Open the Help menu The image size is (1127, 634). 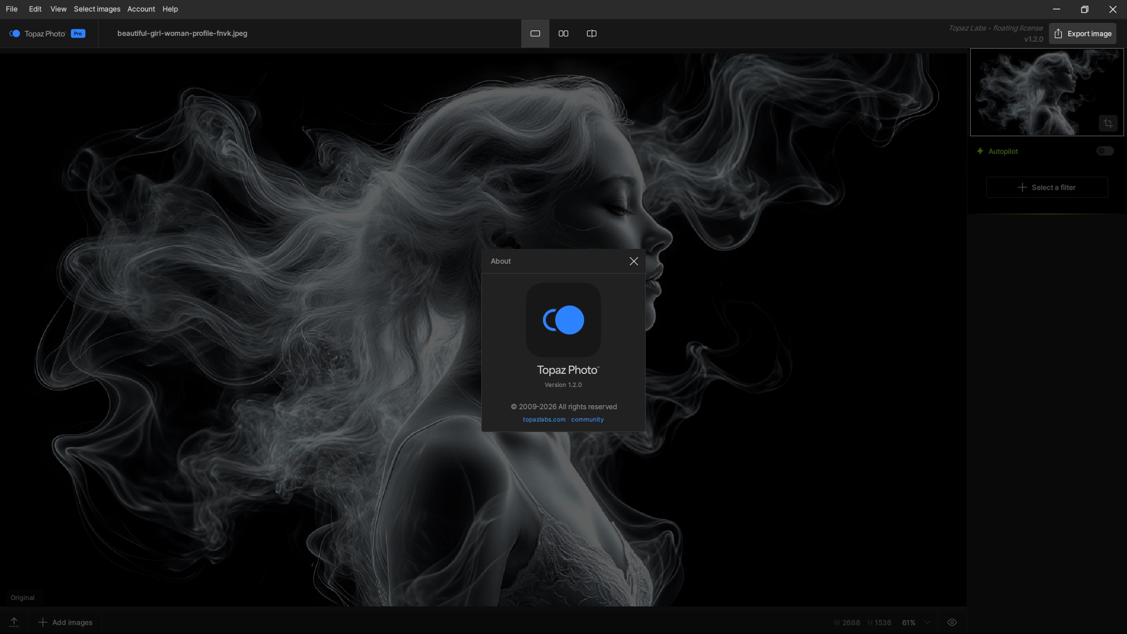(170, 9)
